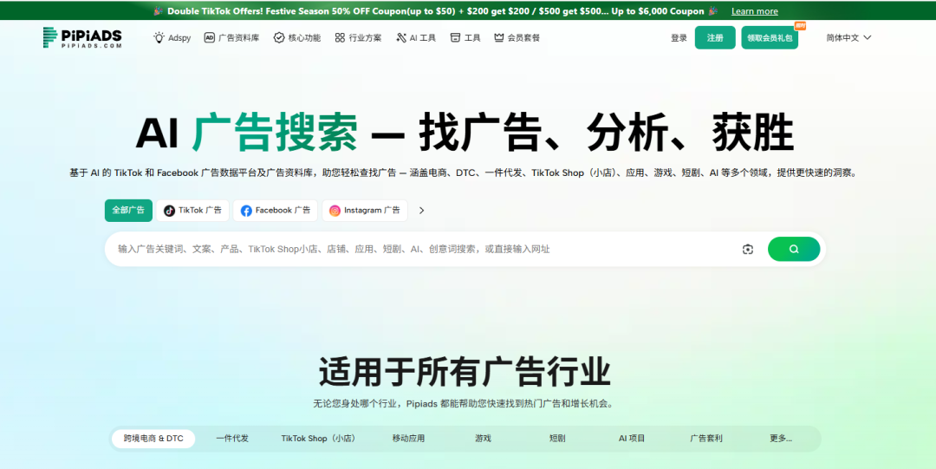Select the TikTok 广告 tab
Image resolution: width=936 pixels, height=469 pixels.
pyautogui.click(x=192, y=211)
